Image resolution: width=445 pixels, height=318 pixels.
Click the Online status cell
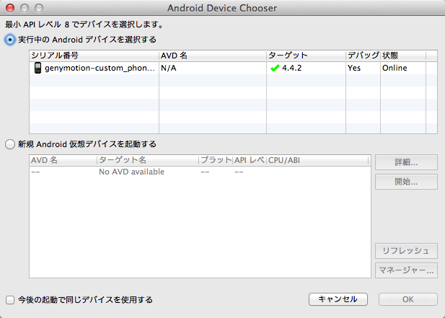pos(403,68)
